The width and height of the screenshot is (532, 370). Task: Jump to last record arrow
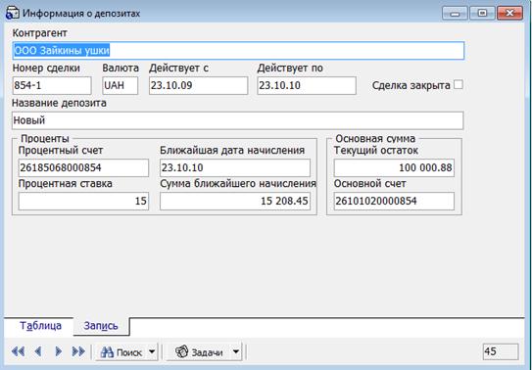pos(78,351)
